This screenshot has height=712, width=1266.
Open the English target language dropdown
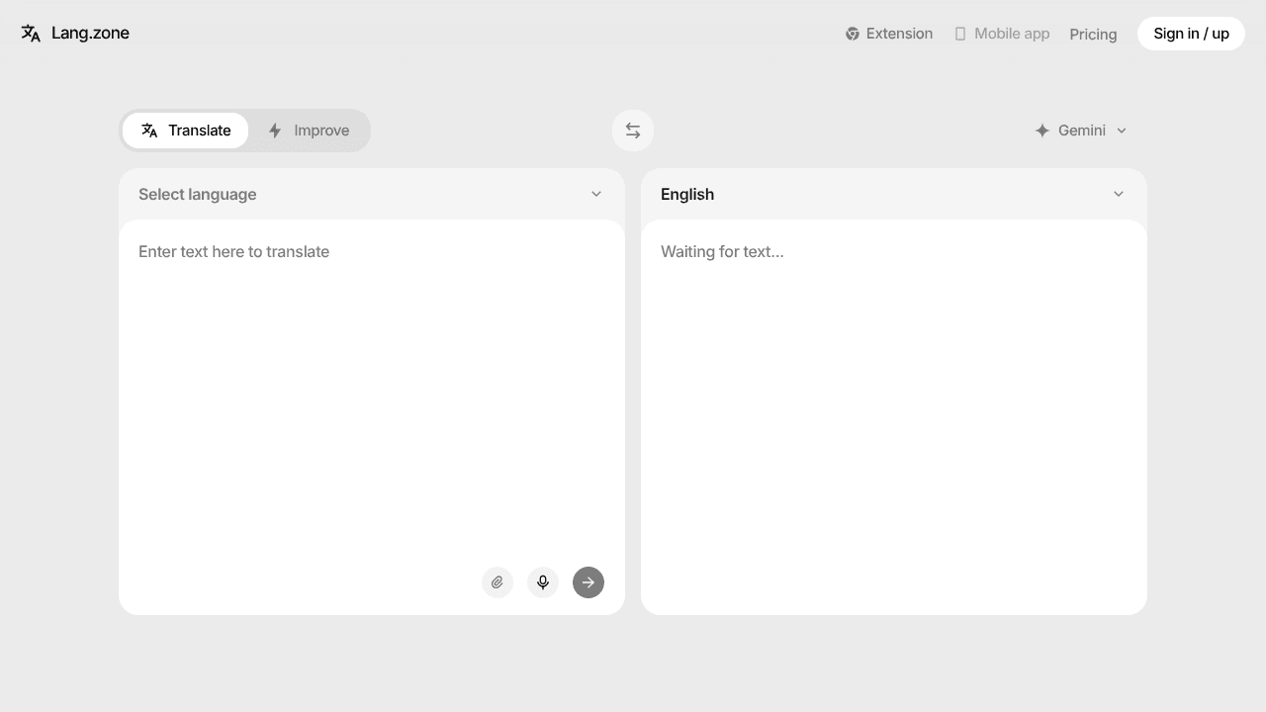pyautogui.click(x=894, y=194)
